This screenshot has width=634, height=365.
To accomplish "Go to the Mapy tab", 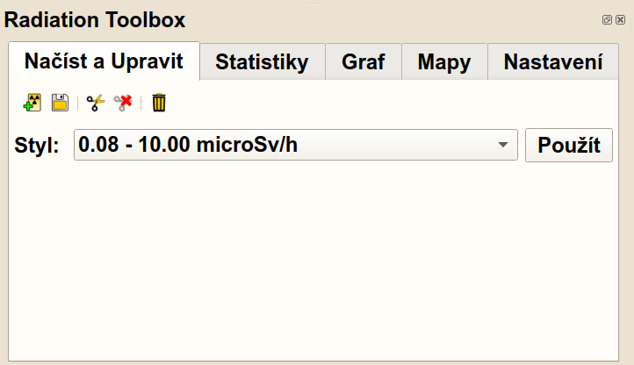I will click(444, 62).
